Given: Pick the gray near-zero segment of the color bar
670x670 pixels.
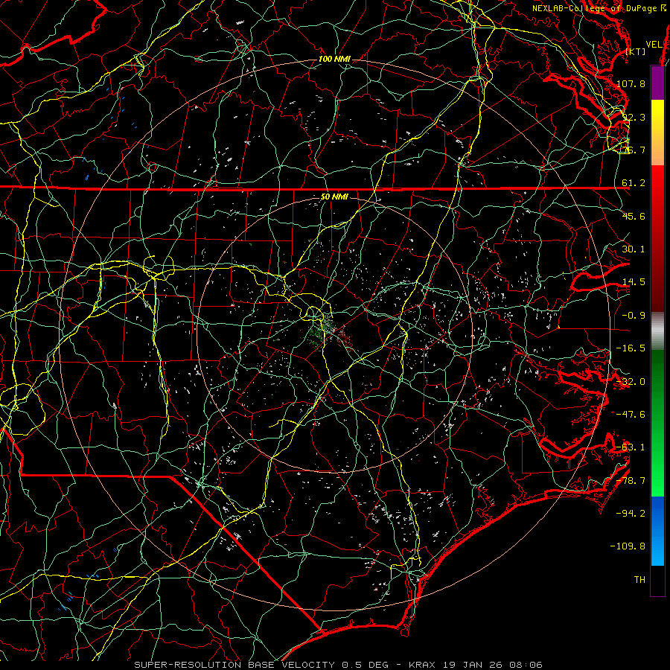Looking at the screenshot, I should pyautogui.click(x=657, y=331).
